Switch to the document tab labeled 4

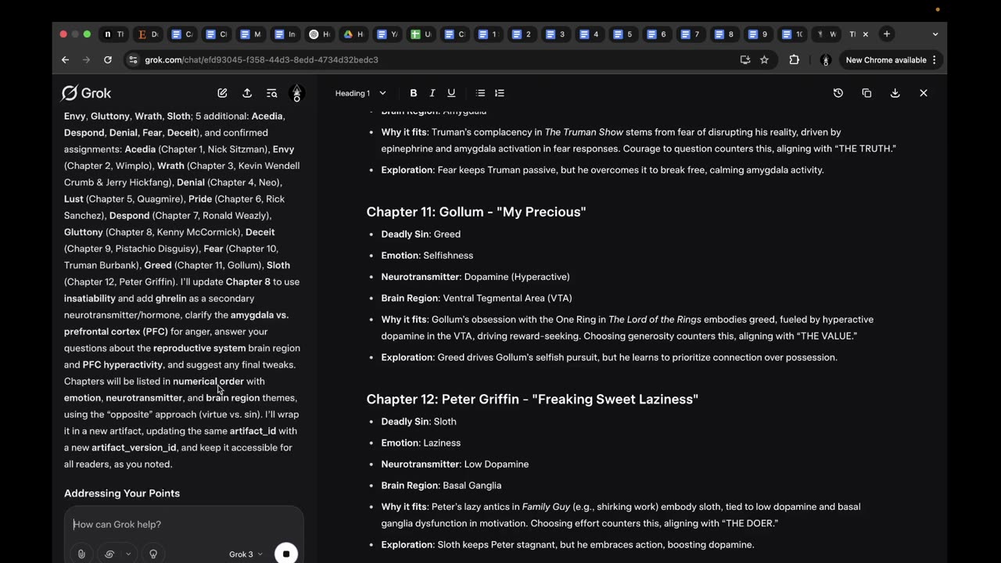(x=589, y=34)
